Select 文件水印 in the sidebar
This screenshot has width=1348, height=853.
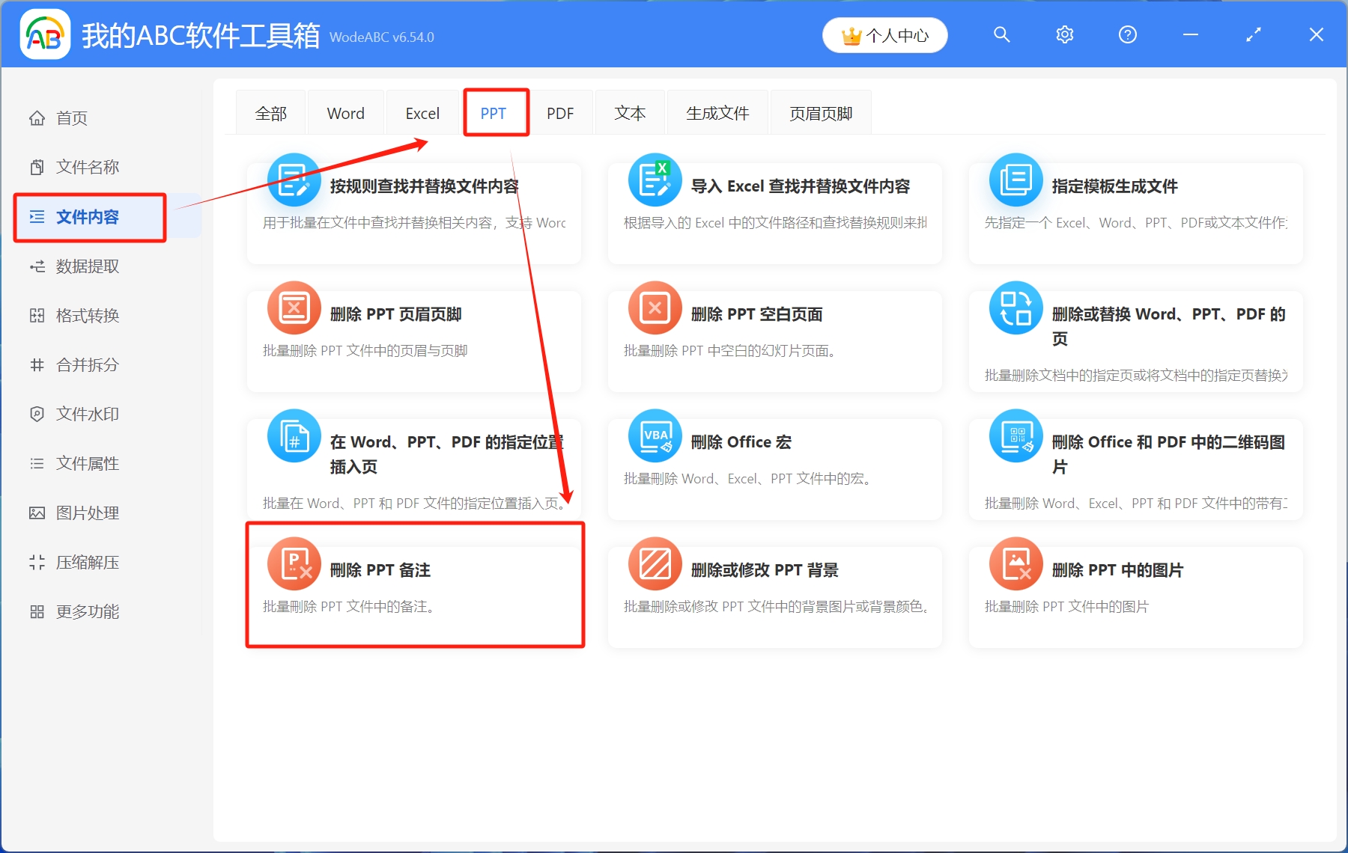coord(85,414)
